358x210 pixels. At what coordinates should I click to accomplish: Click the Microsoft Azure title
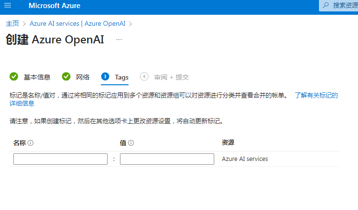coord(54,6)
